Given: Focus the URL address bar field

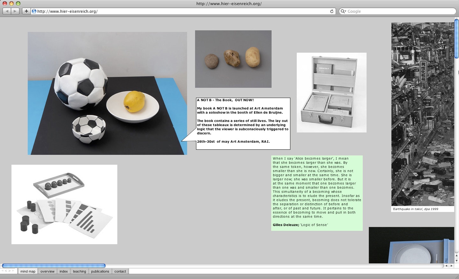Looking at the screenshot, I should coord(182,11).
